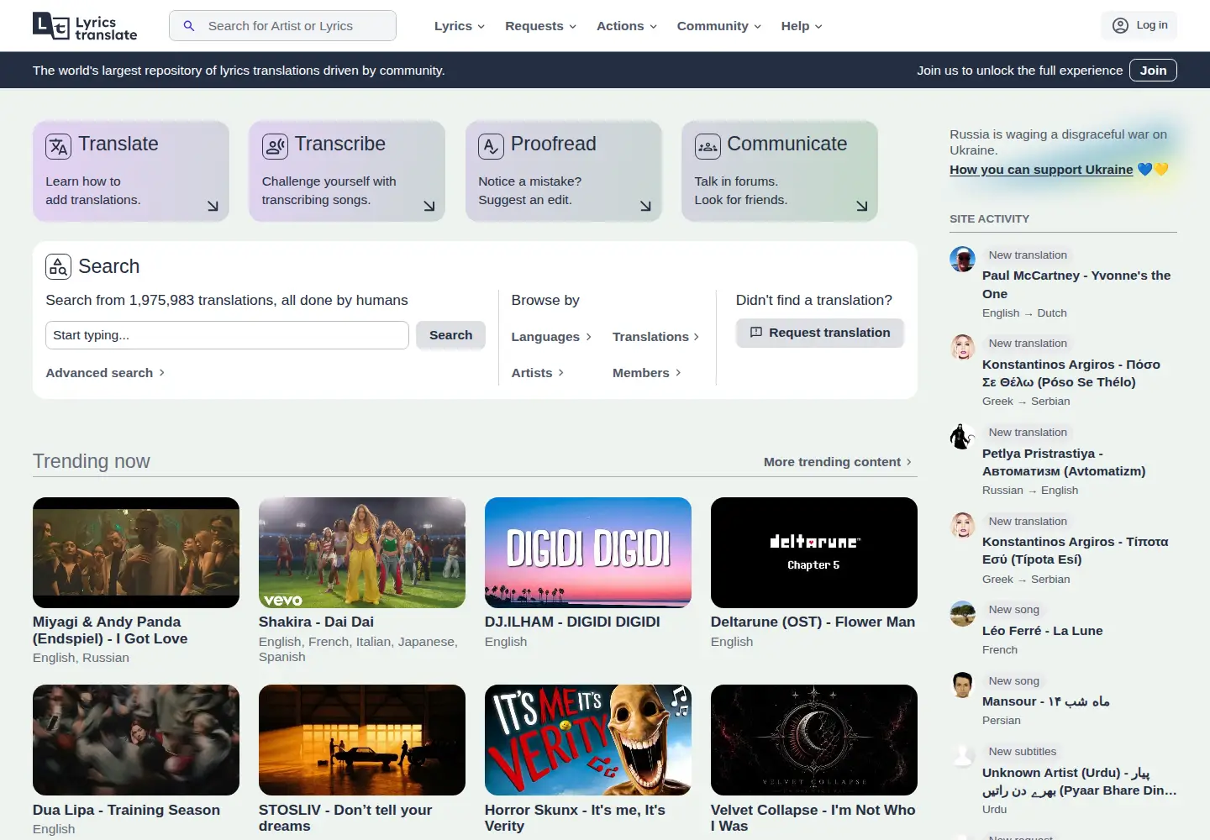Click the Search button in Search panel
This screenshot has width=1210, height=840.
[450, 335]
